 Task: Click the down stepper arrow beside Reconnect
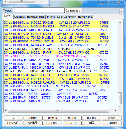(121, 12)
